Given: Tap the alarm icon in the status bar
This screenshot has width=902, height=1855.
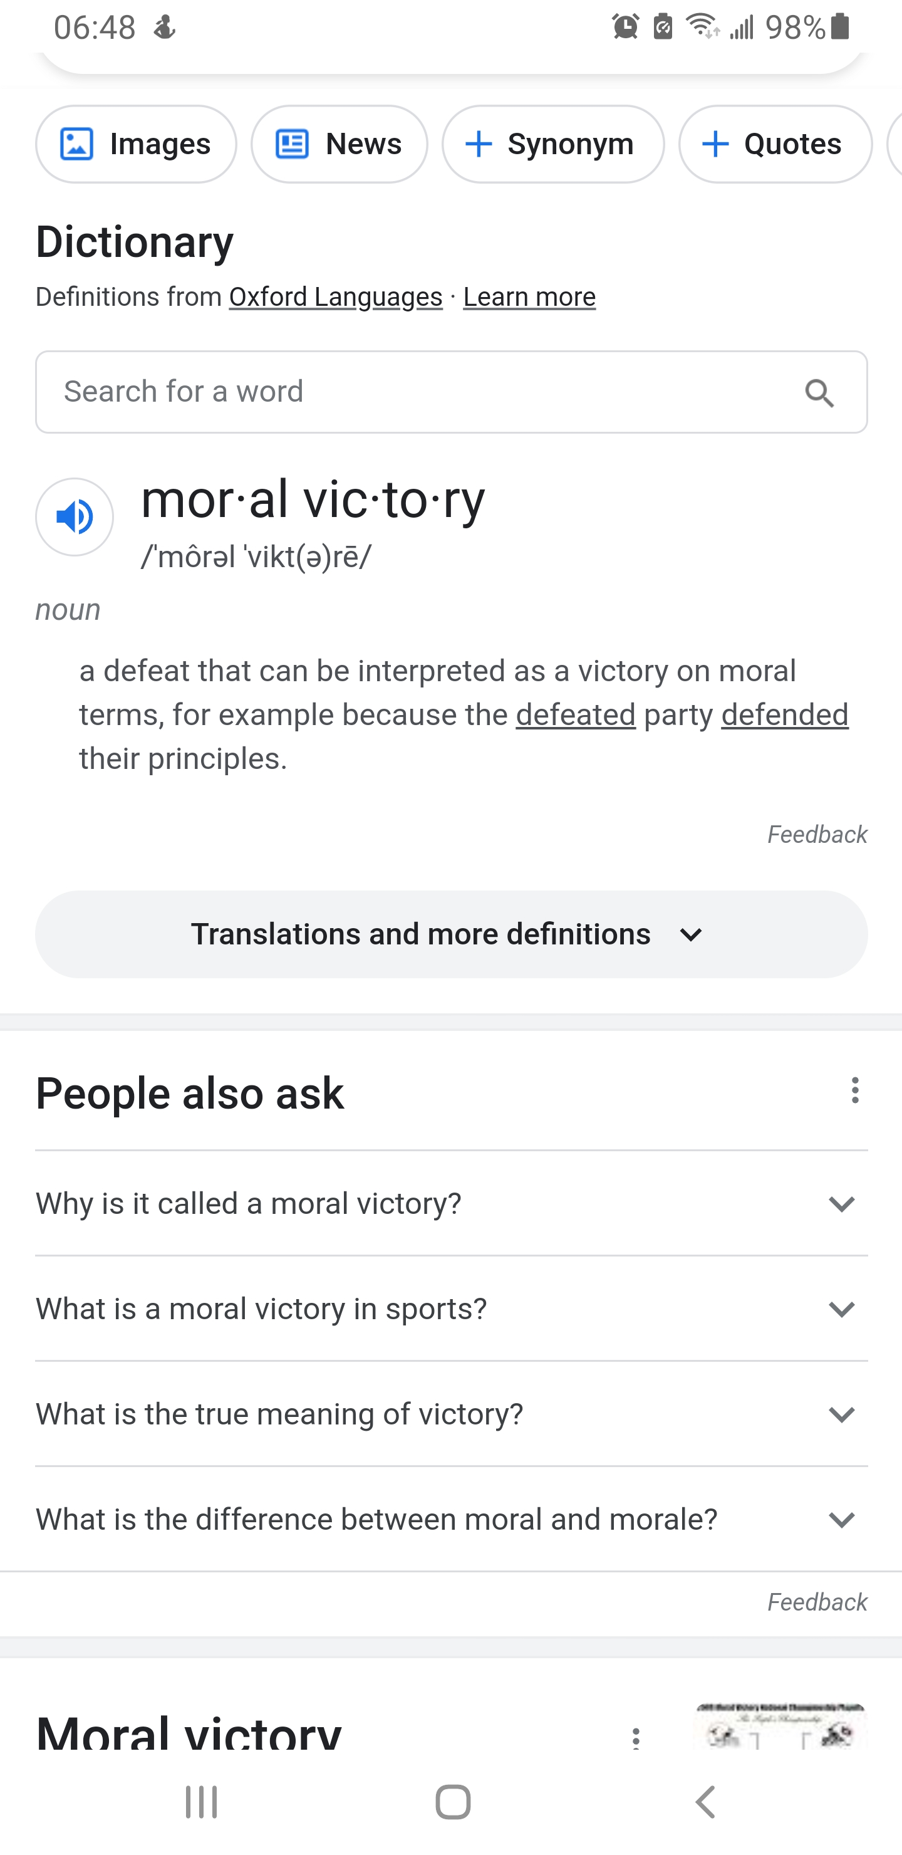Looking at the screenshot, I should 625,28.
